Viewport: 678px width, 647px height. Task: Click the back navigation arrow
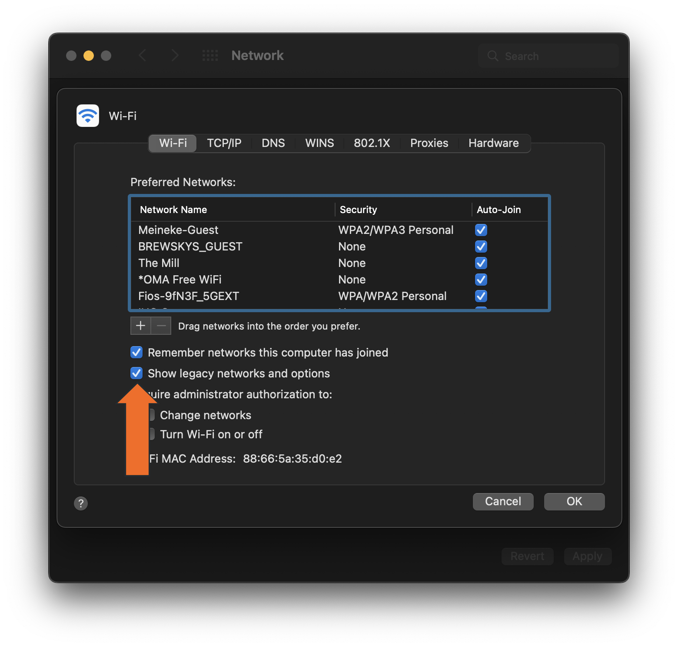click(x=143, y=55)
